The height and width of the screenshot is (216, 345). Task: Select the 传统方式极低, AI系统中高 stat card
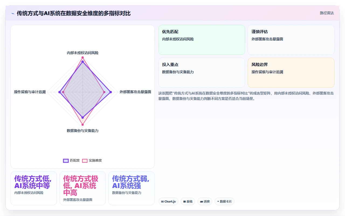pyautogui.click(x=82, y=188)
